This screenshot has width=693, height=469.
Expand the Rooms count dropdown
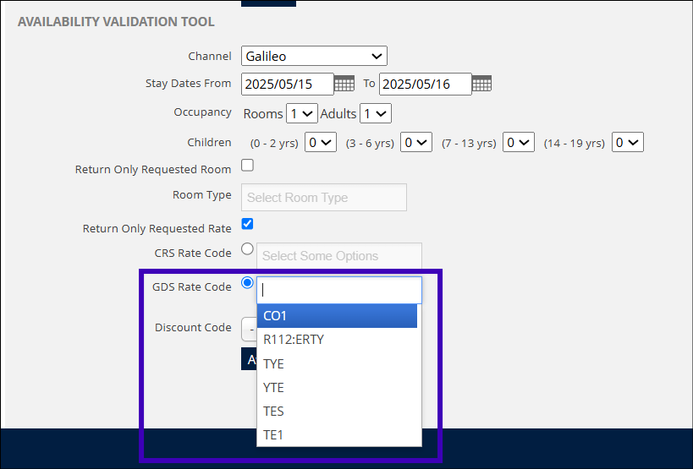tap(302, 113)
